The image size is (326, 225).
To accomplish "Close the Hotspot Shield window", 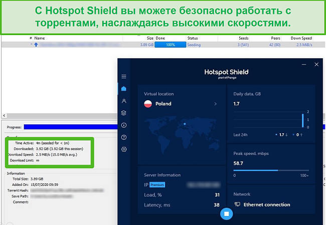I will (x=316, y=65).
